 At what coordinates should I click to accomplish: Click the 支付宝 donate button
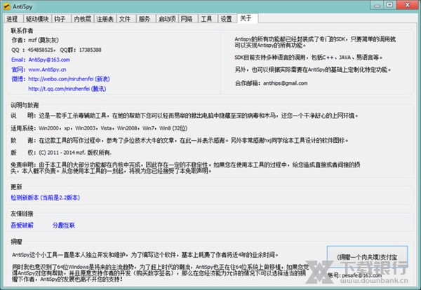pyautogui.click(x=367, y=257)
